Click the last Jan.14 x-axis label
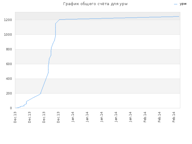This screenshot has width=192, height=144. (x=130, y=117)
